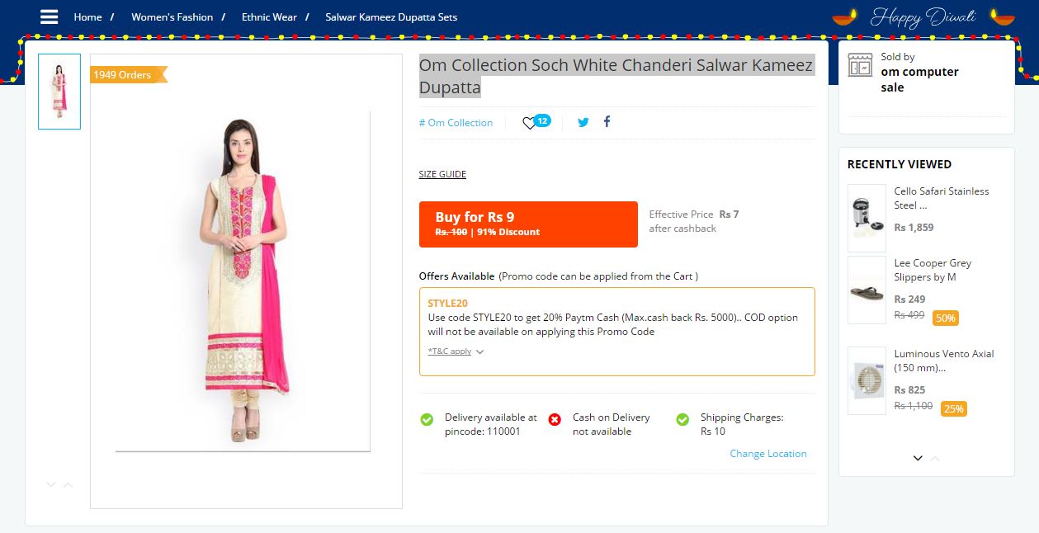Show previous recently viewed items up arrow

pyautogui.click(x=935, y=458)
